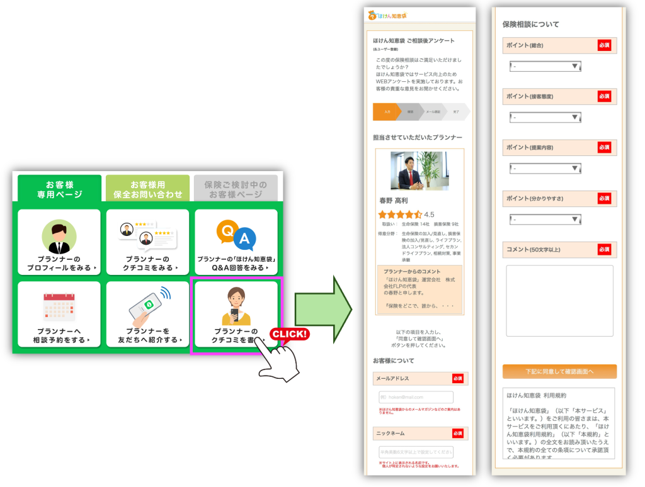Viewport: 645px width, 487px height.
Task: Click planner name 春野 高利
Action: click(393, 201)
